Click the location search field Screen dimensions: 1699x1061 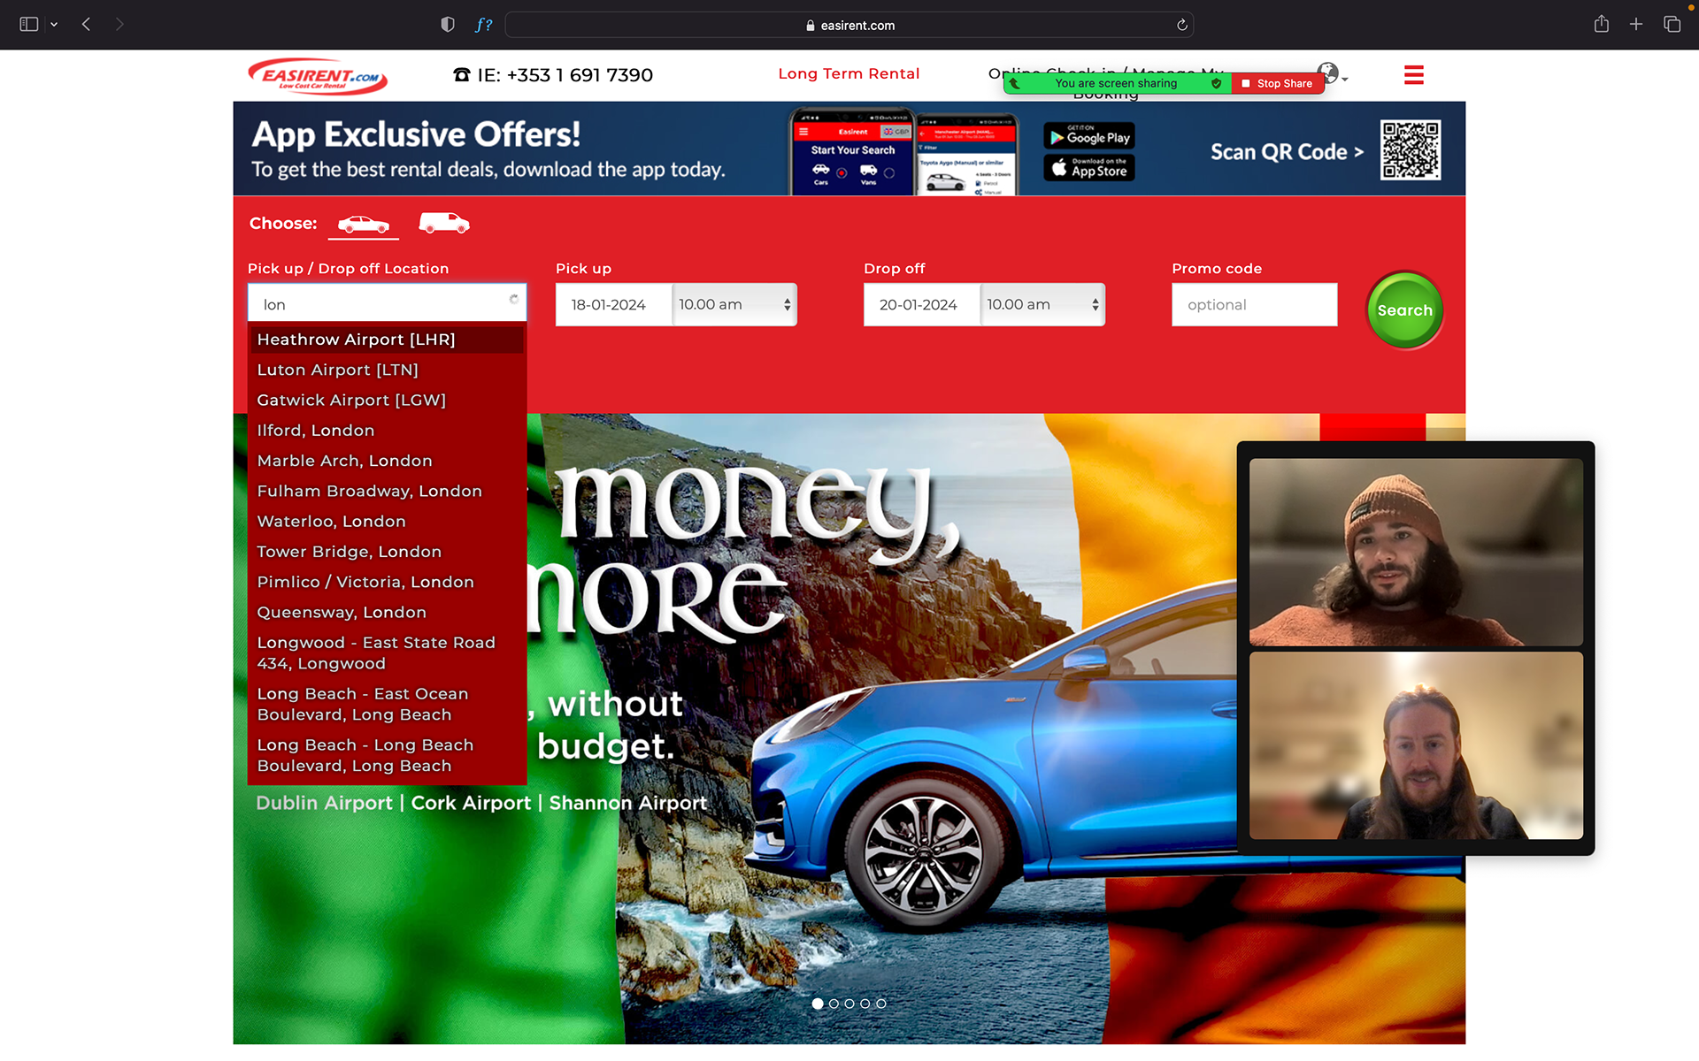pyautogui.click(x=387, y=304)
